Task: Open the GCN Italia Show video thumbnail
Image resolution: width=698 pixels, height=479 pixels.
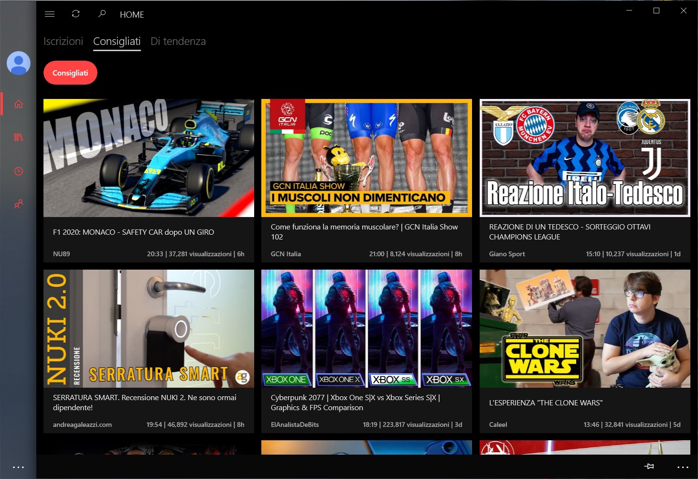Action: point(366,158)
